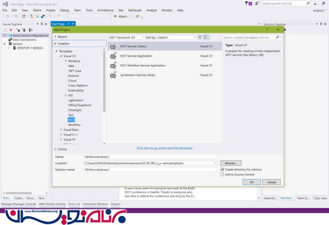Image resolution: width=329 pixels, height=225 pixels.
Task: Pin the Server Explorer panel
Action: [41, 24]
